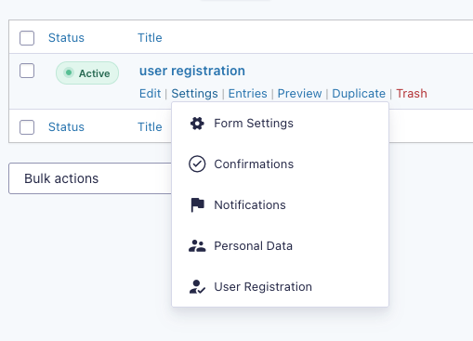Image resolution: width=473 pixels, height=341 pixels.
Task: Click the gear icon beside Form Settings
Action: (197, 124)
